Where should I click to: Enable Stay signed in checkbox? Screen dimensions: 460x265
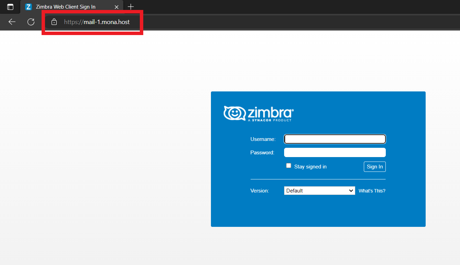pyautogui.click(x=289, y=166)
